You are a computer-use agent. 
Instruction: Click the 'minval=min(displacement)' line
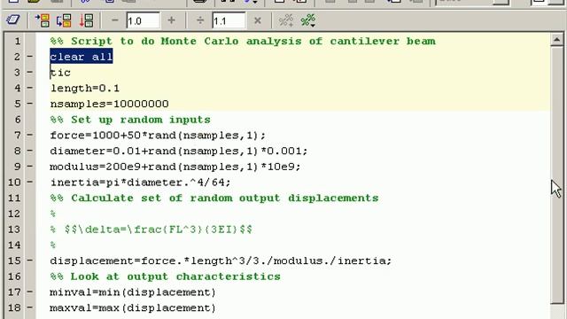[x=133, y=292]
